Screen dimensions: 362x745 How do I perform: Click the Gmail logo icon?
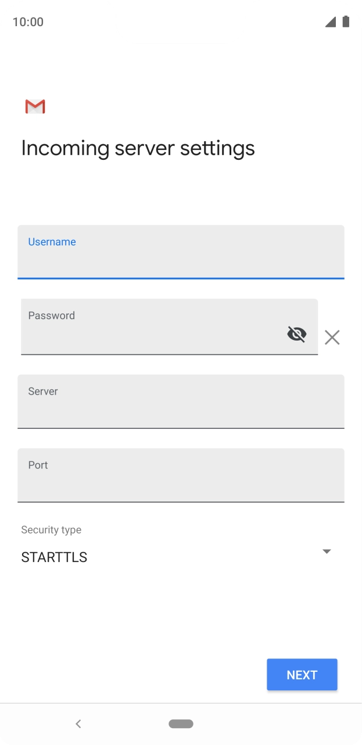click(x=34, y=106)
